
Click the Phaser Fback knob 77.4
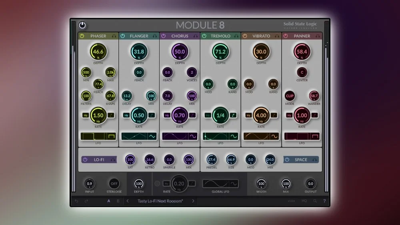[x=98, y=84]
